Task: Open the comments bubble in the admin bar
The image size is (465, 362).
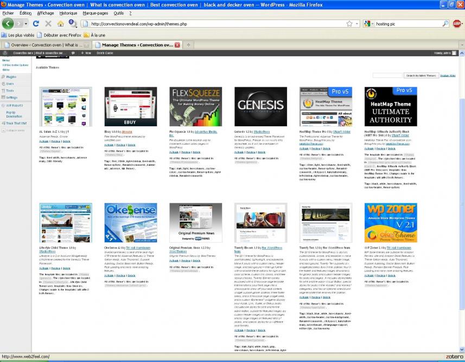Action: coord(73,53)
